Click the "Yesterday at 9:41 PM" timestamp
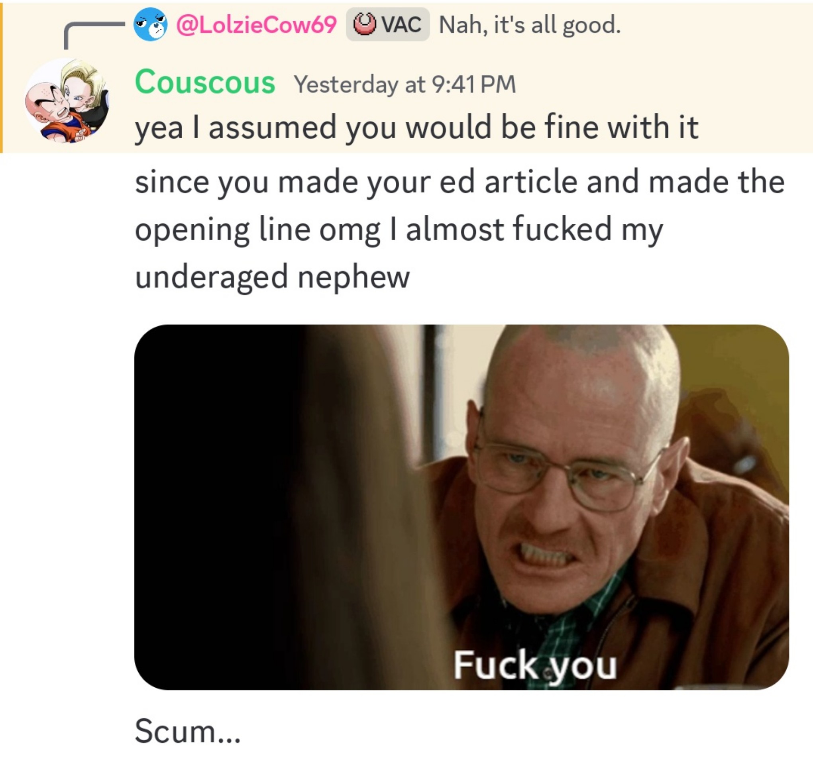813x765 pixels. click(405, 84)
